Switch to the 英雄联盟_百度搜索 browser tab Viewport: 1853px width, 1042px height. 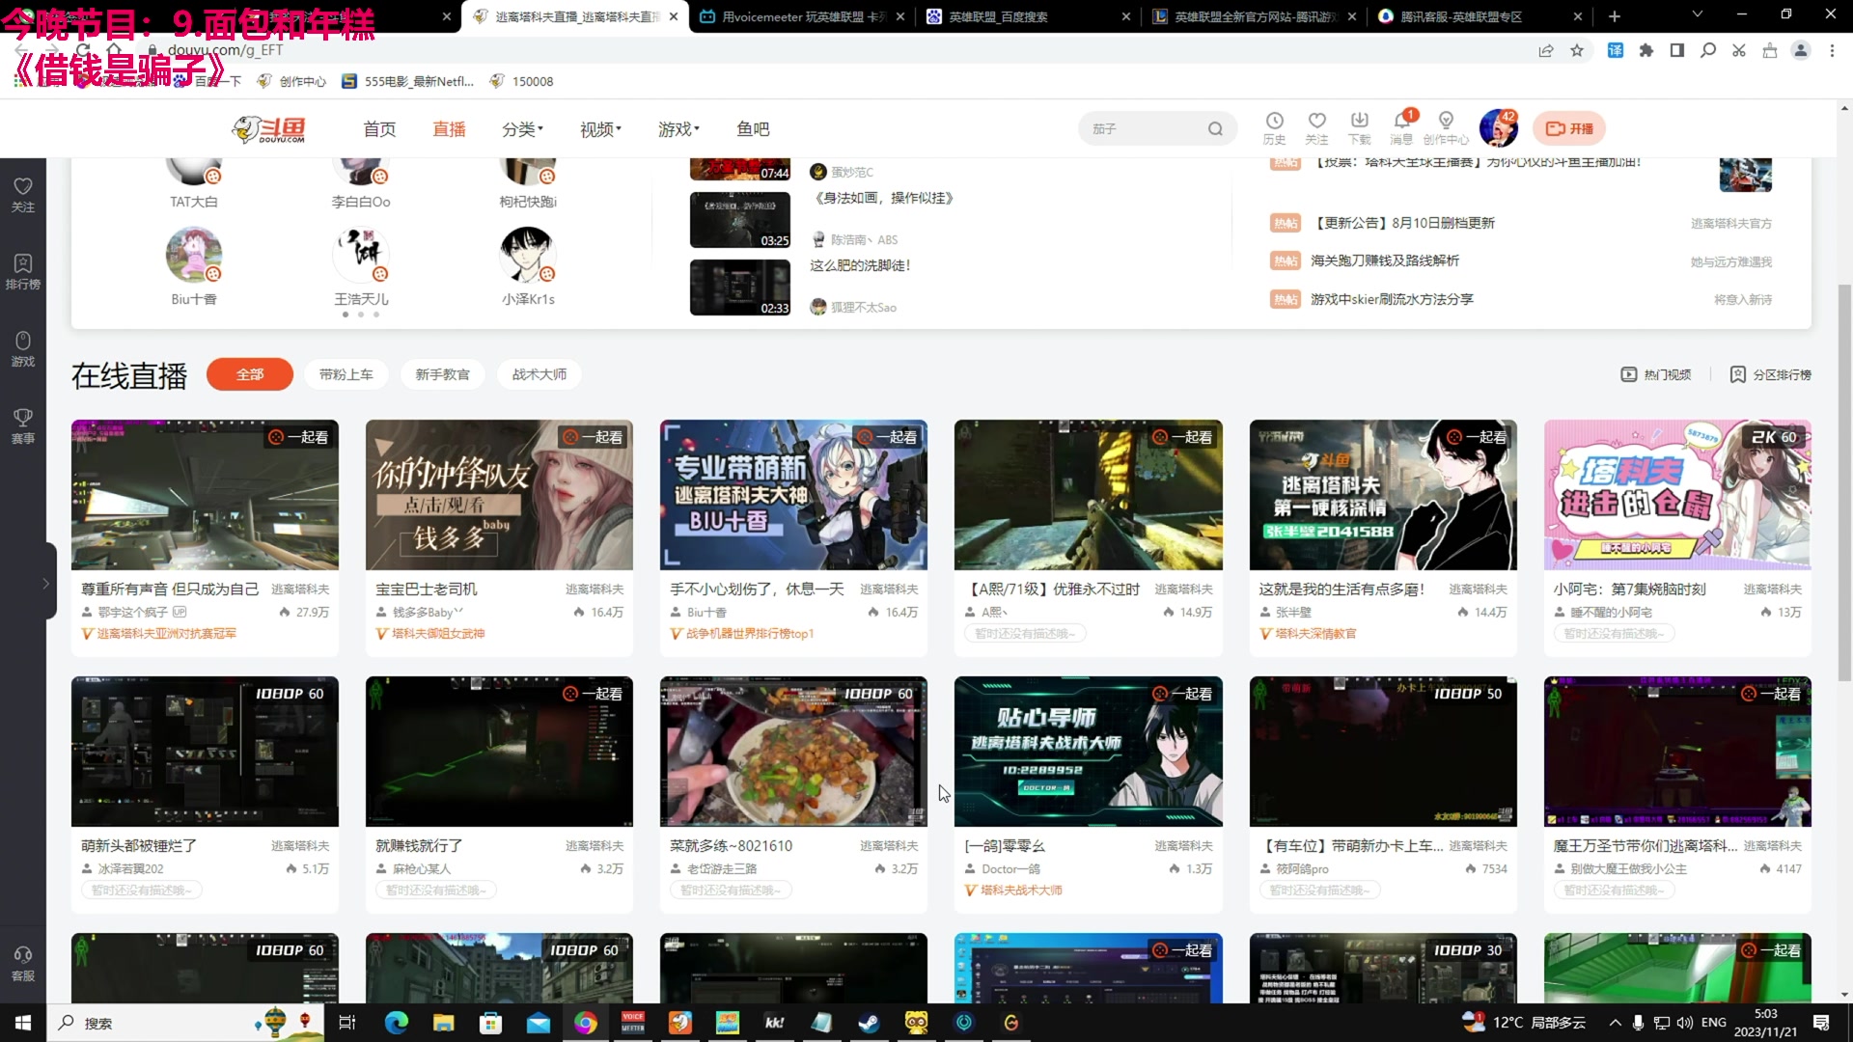998,16
